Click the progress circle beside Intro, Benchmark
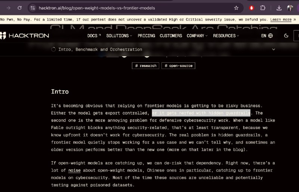This screenshot has width=299, height=192. coord(53,49)
